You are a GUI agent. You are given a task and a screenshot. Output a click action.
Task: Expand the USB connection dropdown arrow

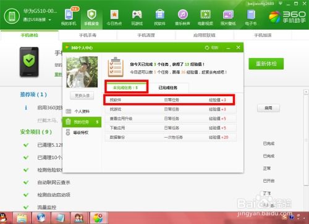[x=50, y=20]
